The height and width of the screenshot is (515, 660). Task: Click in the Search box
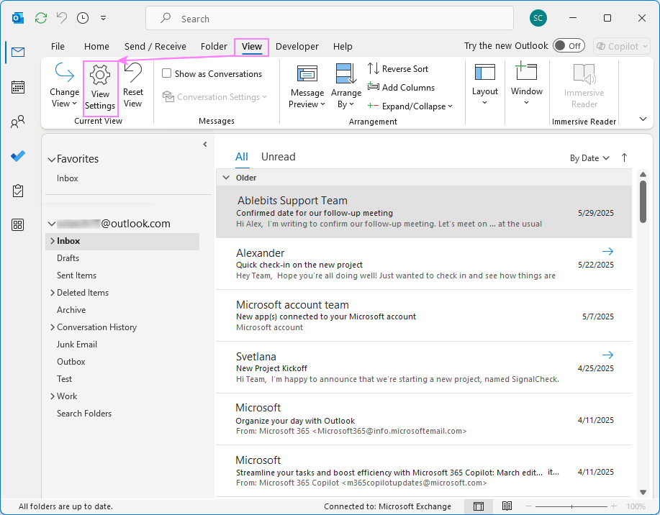coord(329,19)
